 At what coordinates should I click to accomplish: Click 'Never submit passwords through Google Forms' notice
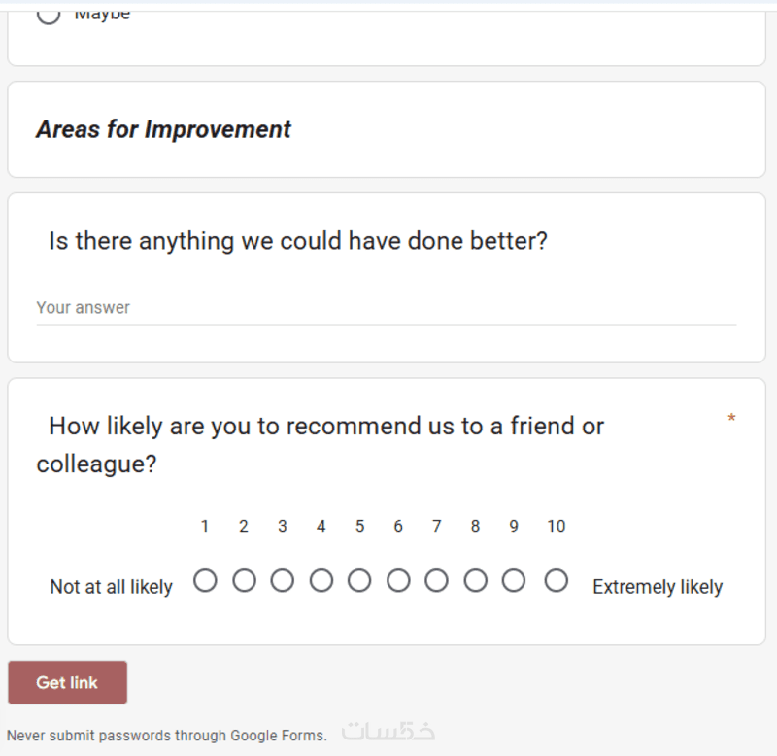click(x=166, y=736)
